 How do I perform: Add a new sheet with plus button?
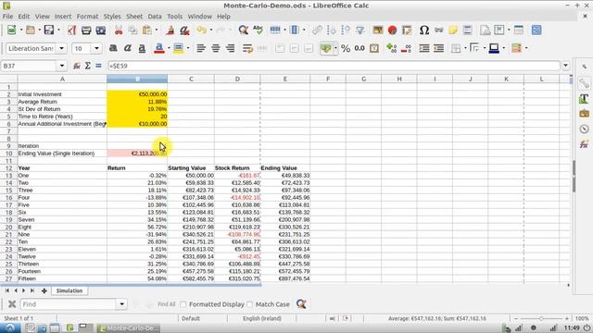[44, 290]
